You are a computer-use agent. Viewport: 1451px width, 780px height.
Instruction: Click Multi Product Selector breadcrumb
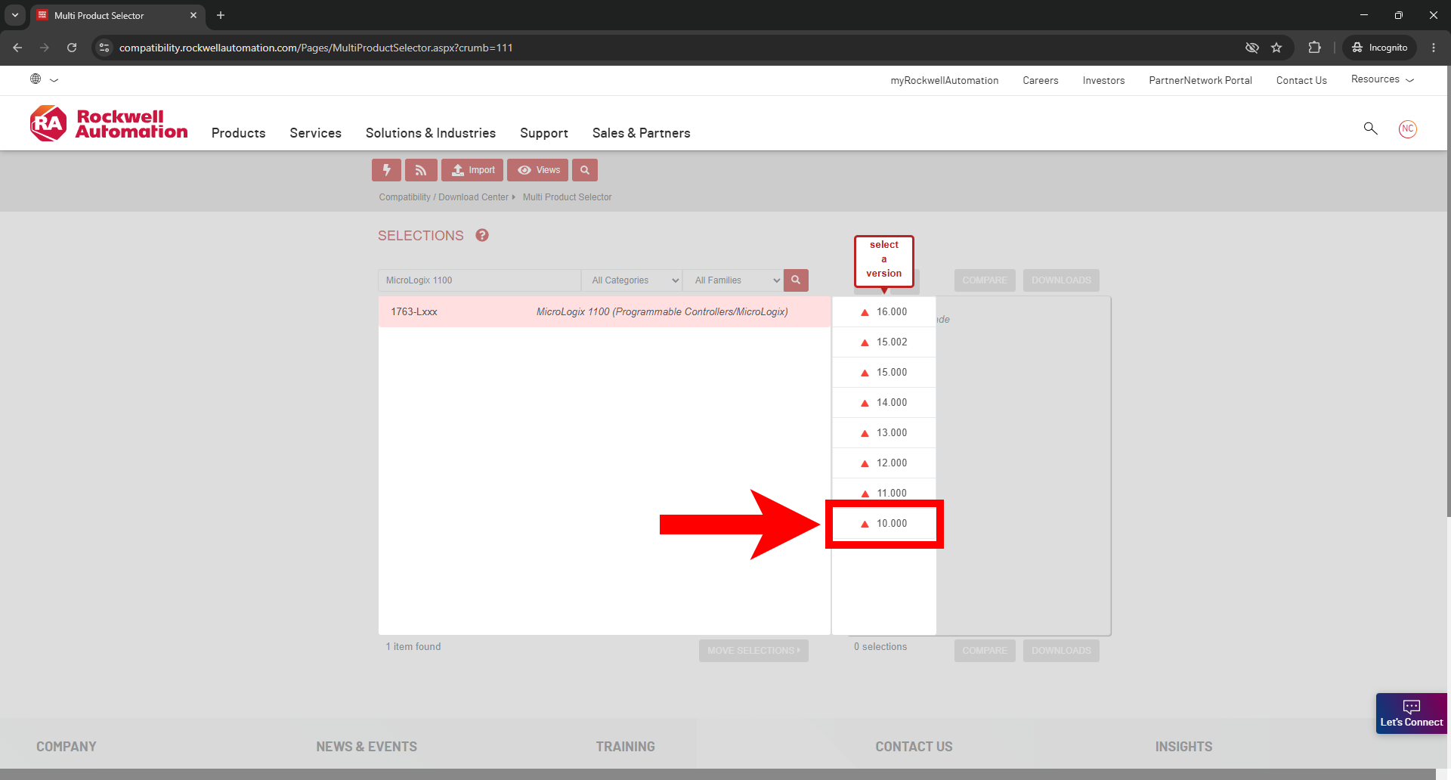point(568,197)
